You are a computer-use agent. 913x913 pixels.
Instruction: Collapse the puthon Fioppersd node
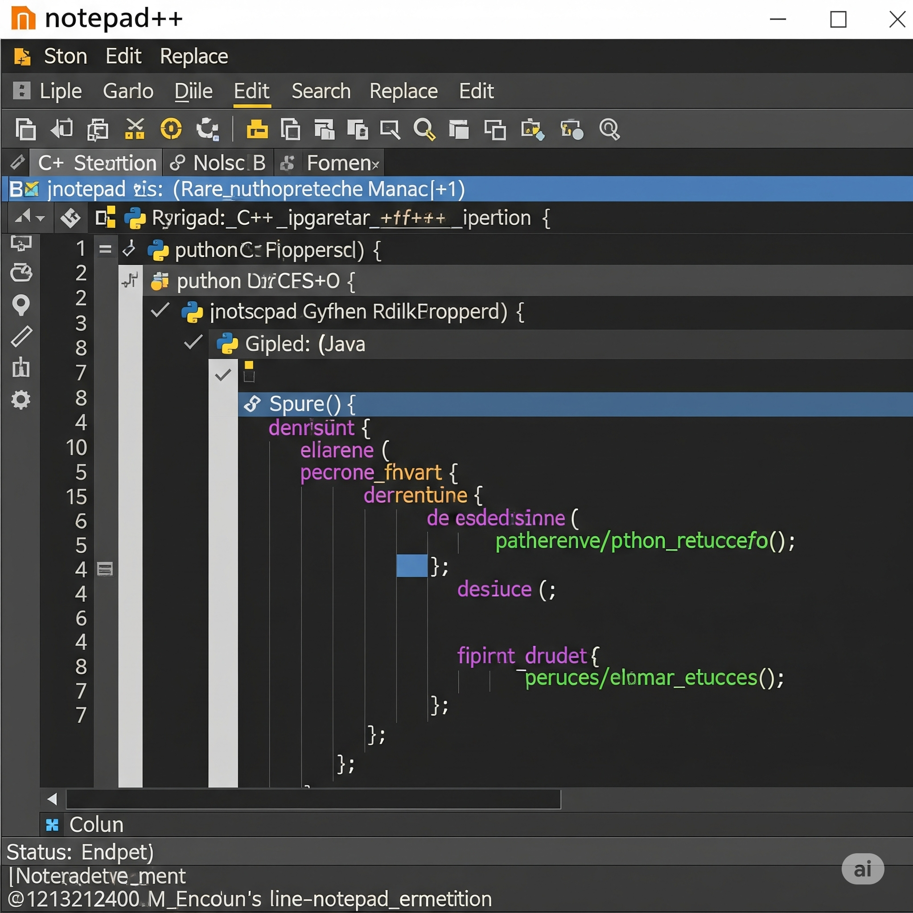[x=128, y=249]
